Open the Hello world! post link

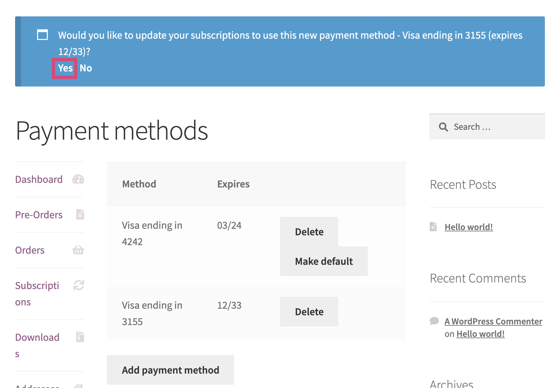click(x=468, y=226)
